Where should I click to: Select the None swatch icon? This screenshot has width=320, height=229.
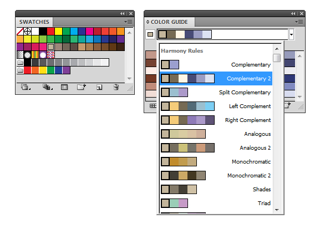point(20,32)
